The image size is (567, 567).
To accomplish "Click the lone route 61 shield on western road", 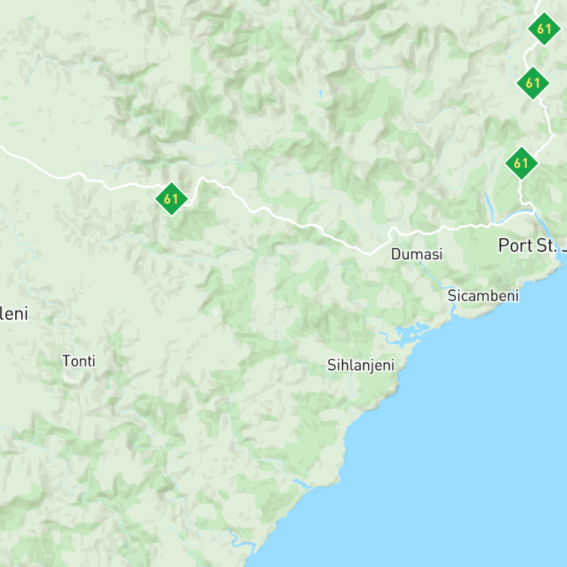I will click(x=171, y=199).
